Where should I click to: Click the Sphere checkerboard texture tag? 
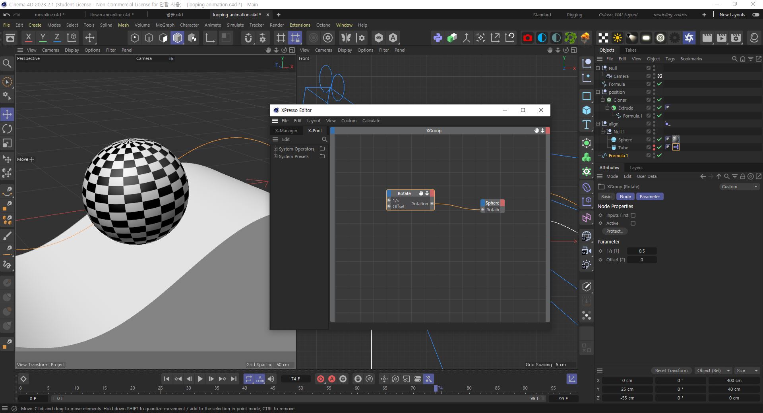676,139
